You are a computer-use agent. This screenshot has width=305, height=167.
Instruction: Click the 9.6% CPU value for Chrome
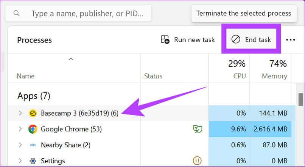pos(238,129)
